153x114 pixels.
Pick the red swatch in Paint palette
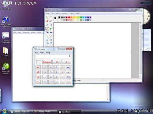click(x=69, y=17)
